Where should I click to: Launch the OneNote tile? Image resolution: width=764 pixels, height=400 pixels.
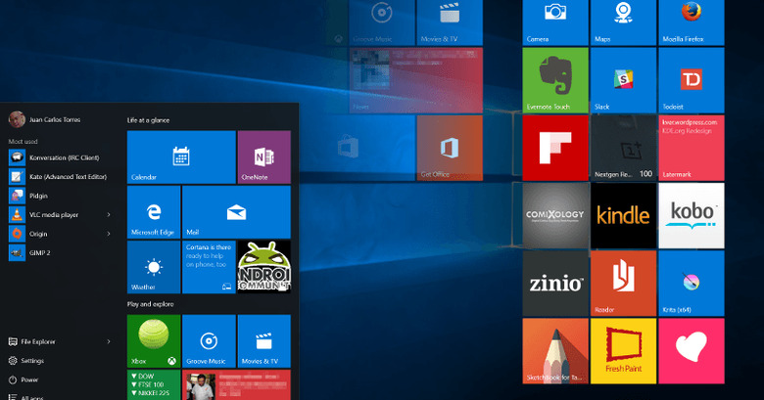tap(264, 157)
